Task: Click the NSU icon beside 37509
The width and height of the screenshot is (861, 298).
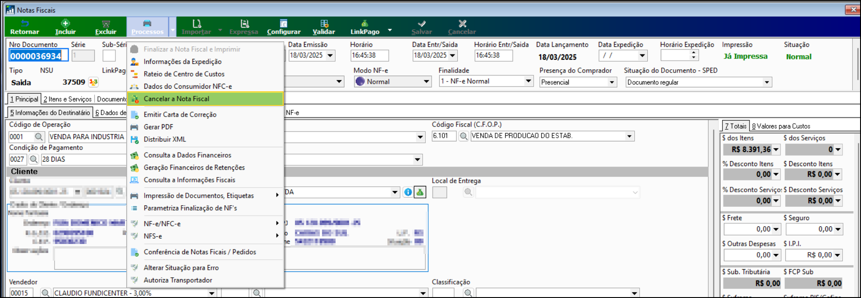Action: click(93, 82)
